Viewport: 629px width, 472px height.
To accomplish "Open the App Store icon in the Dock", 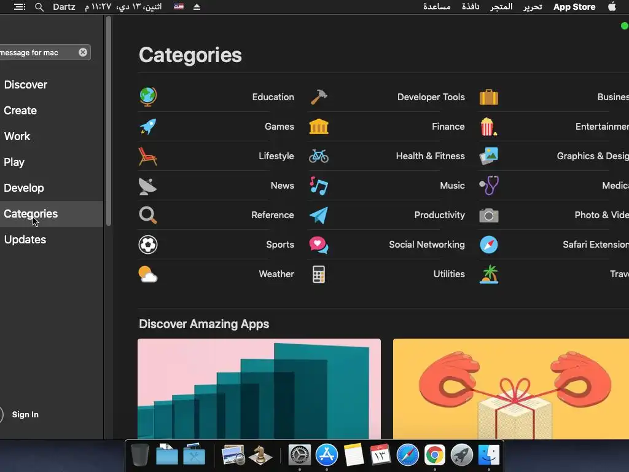I will tap(327, 455).
